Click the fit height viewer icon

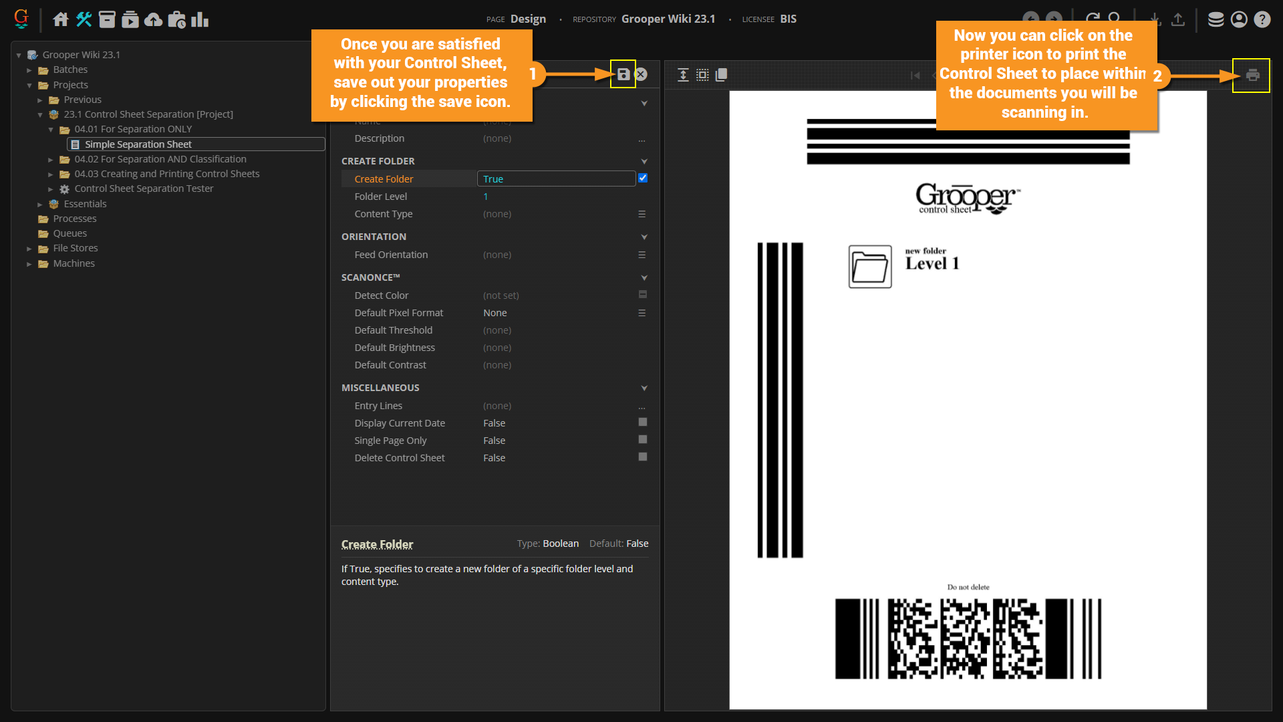pyautogui.click(x=683, y=75)
